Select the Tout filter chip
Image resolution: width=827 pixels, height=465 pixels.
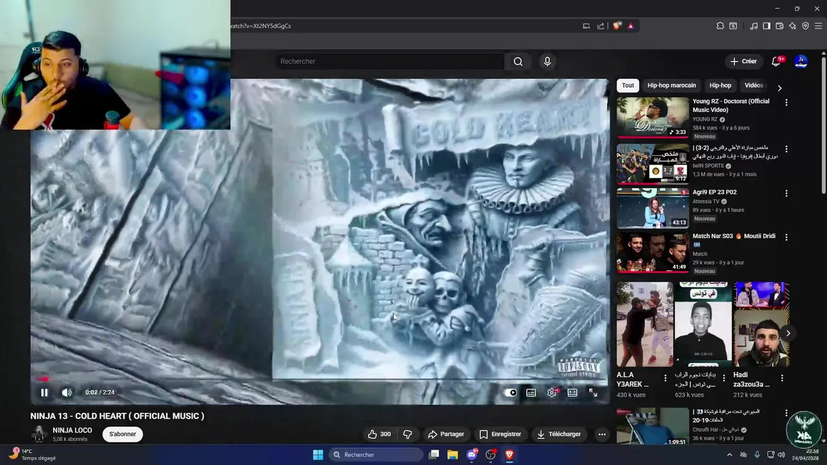(628, 85)
